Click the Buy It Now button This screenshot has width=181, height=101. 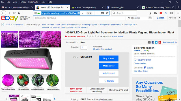[x=109, y=58]
